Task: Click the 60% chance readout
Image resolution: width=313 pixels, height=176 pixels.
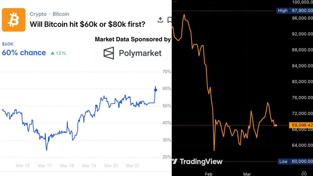Action: (24, 53)
